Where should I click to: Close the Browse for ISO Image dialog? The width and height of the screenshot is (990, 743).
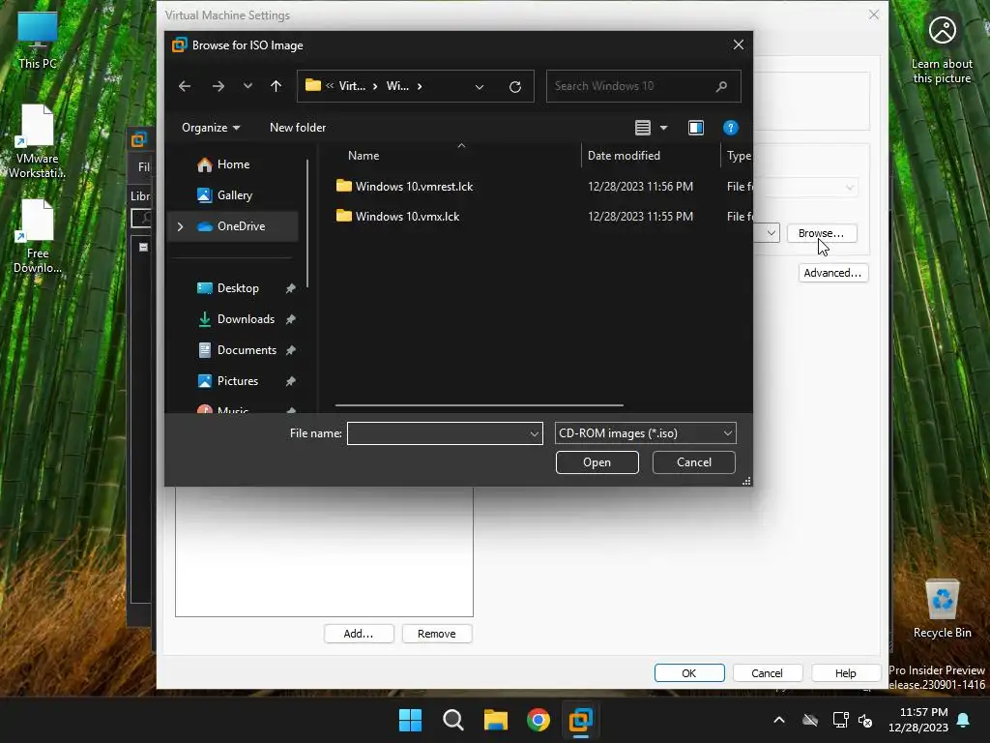coord(738,45)
